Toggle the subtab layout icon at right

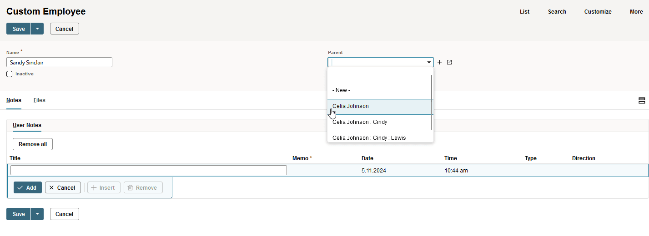(642, 101)
